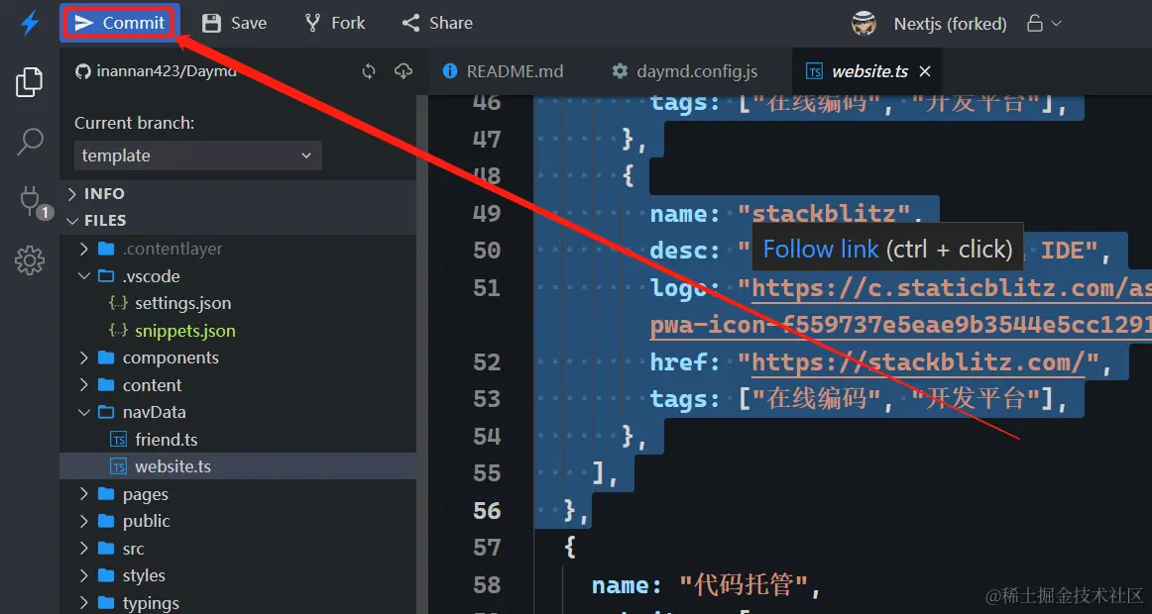This screenshot has height=614, width=1152.
Task: Click line number 49 in gutter
Action: coord(487,213)
